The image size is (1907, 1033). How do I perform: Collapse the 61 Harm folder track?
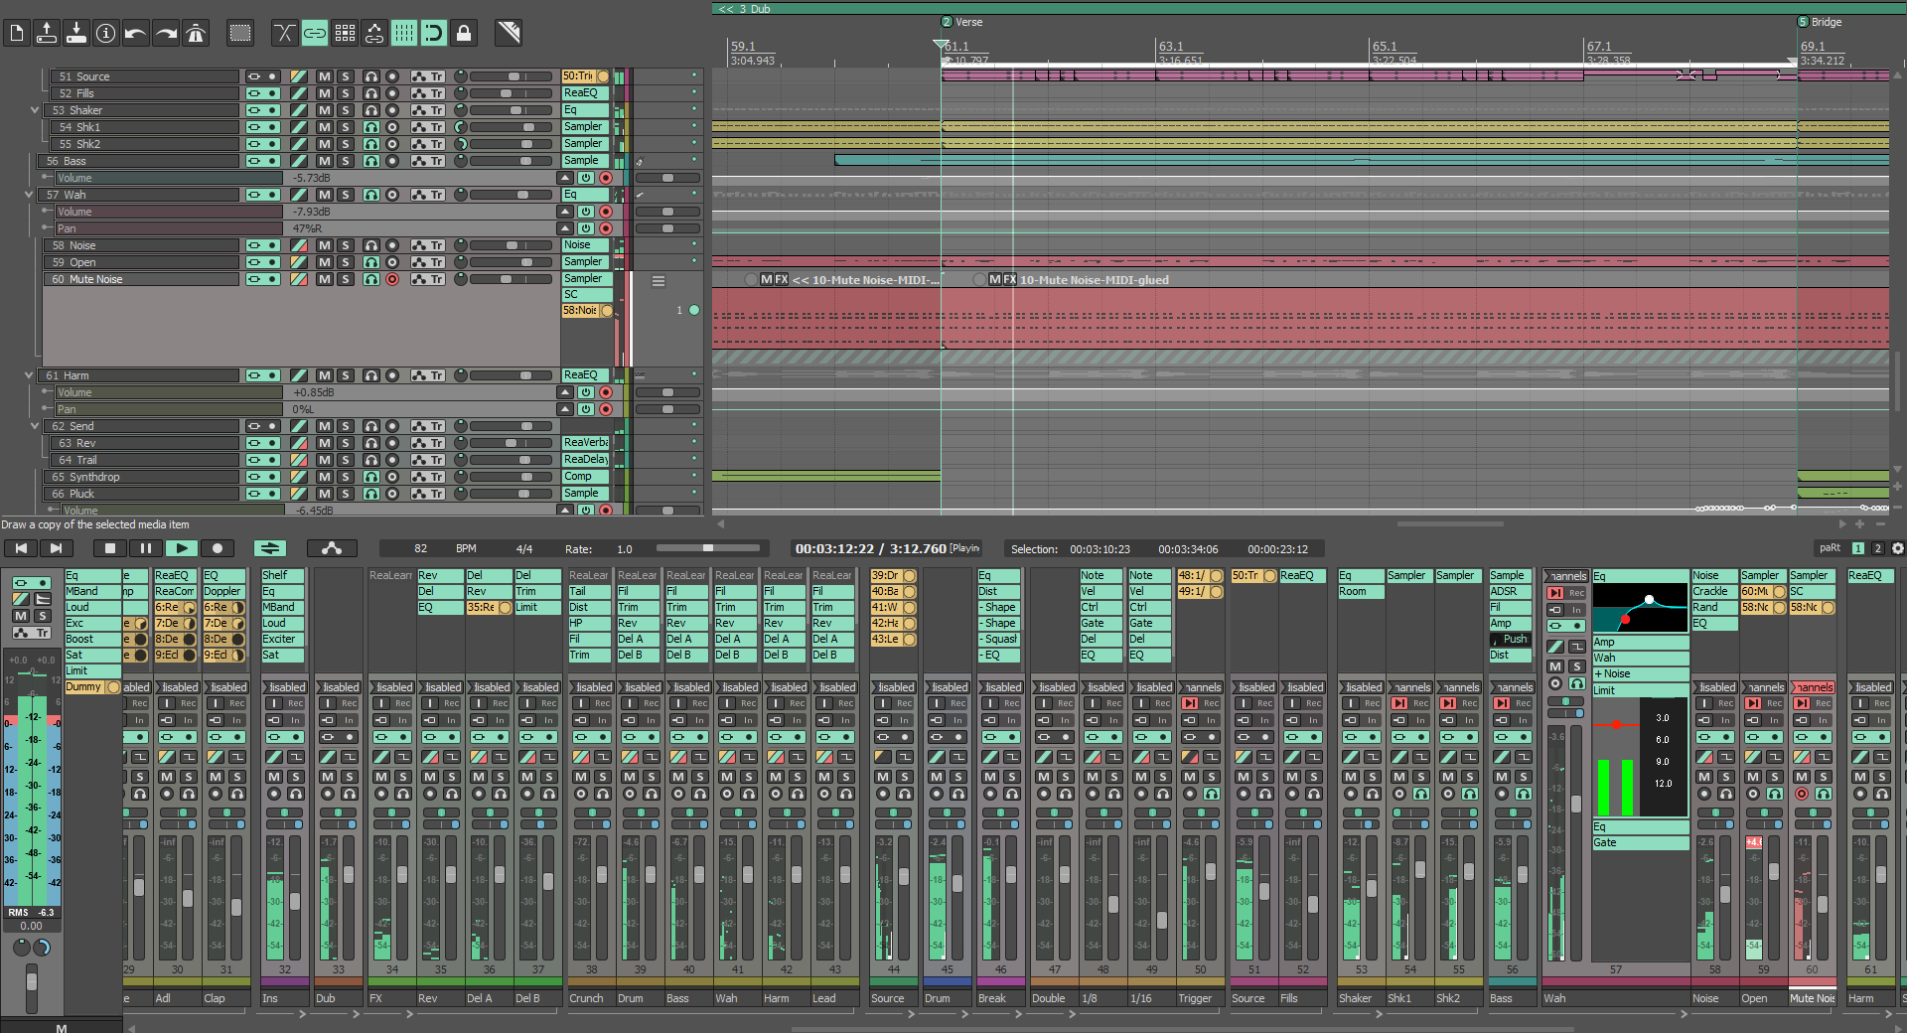pyautogui.click(x=29, y=375)
